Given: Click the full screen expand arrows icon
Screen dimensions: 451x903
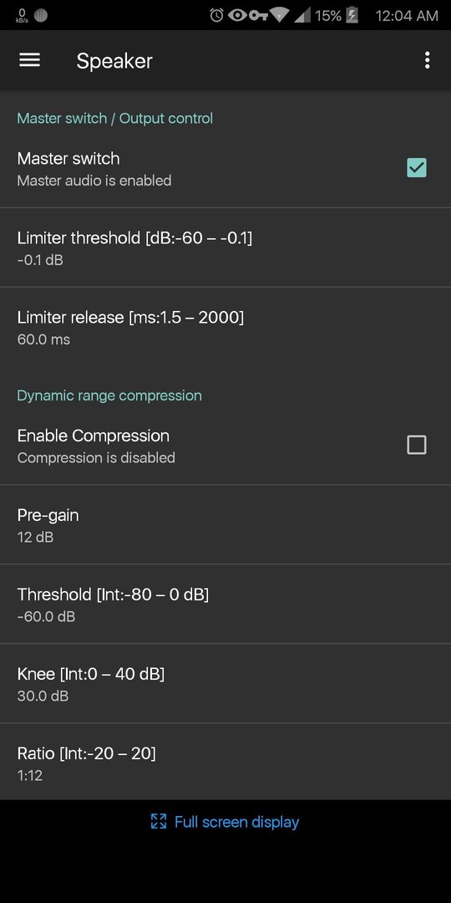Looking at the screenshot, I should [158, 821].
